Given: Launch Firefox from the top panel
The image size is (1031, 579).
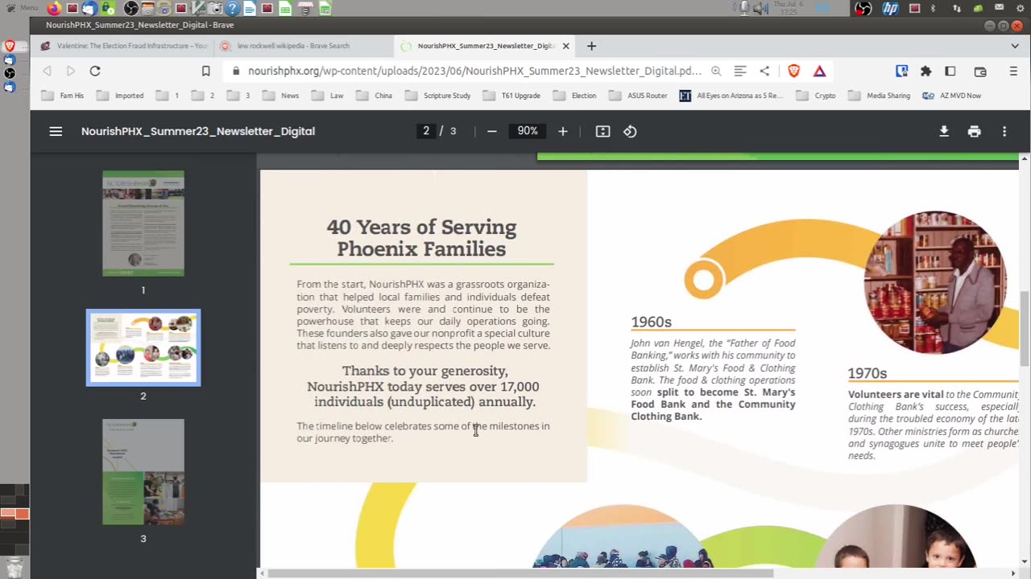Looking at the screenshot, I should (x=54, y=8).
